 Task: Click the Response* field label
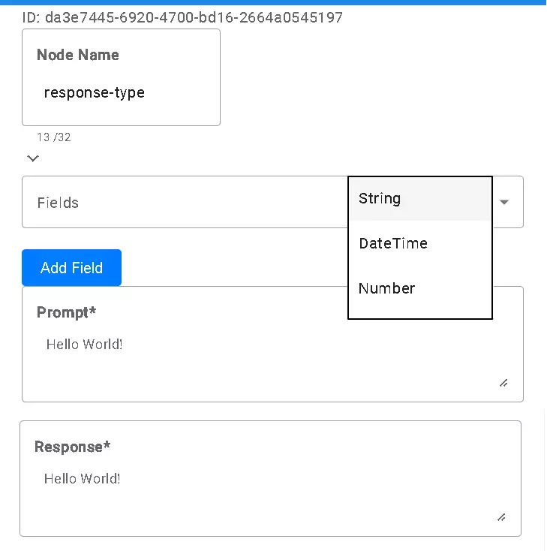tap(72, 447)
